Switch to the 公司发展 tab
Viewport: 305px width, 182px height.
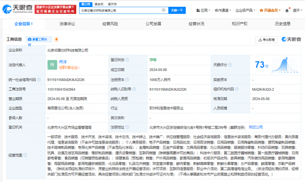point(153,24)
